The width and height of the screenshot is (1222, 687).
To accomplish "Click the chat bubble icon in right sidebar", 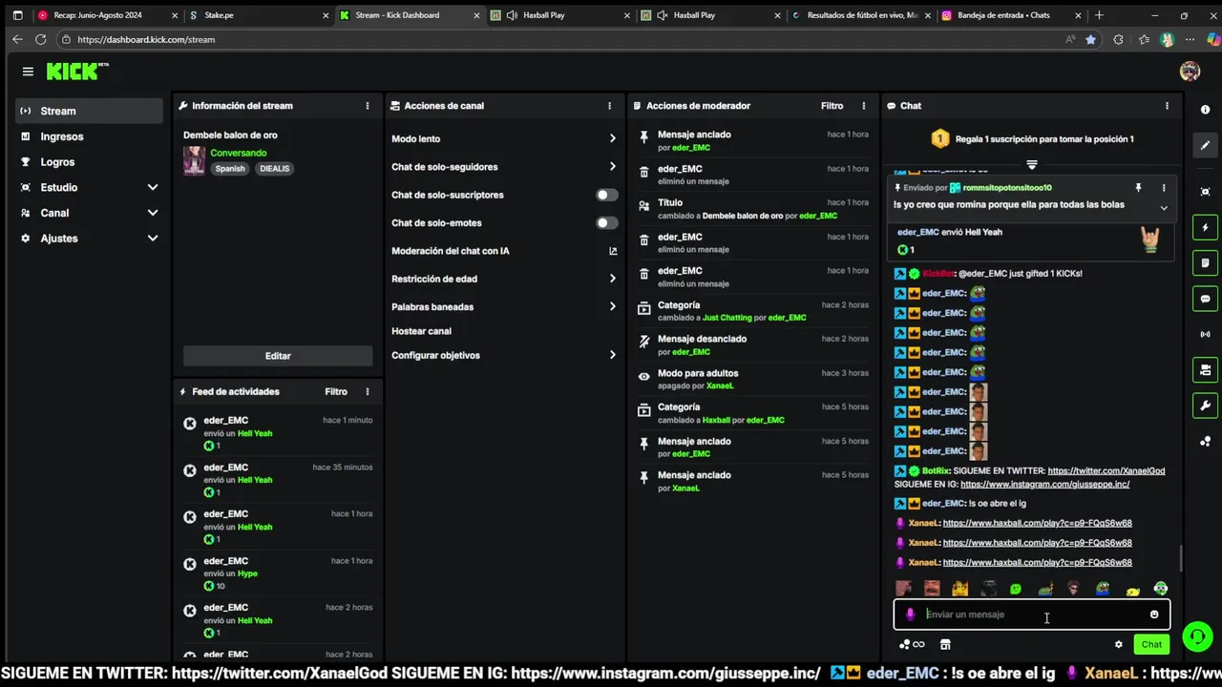I will [x=1205, y=299].
